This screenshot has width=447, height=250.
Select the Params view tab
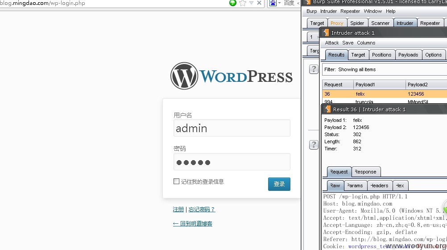tap(355, 185)
